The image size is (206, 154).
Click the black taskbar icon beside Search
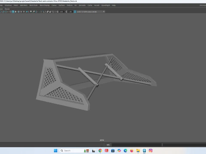click(x=94, y=151)
